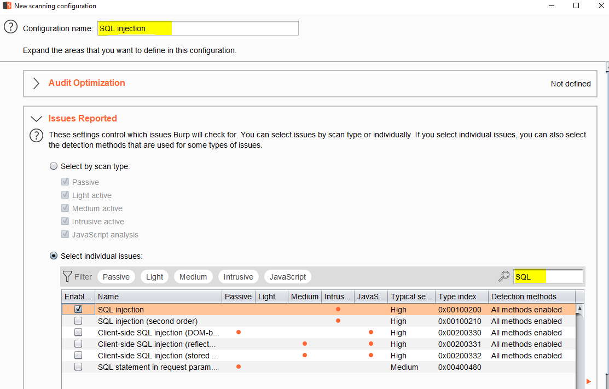Click All methods enabled for SQL injection row

pyautogui.click(x=526, y=310)
